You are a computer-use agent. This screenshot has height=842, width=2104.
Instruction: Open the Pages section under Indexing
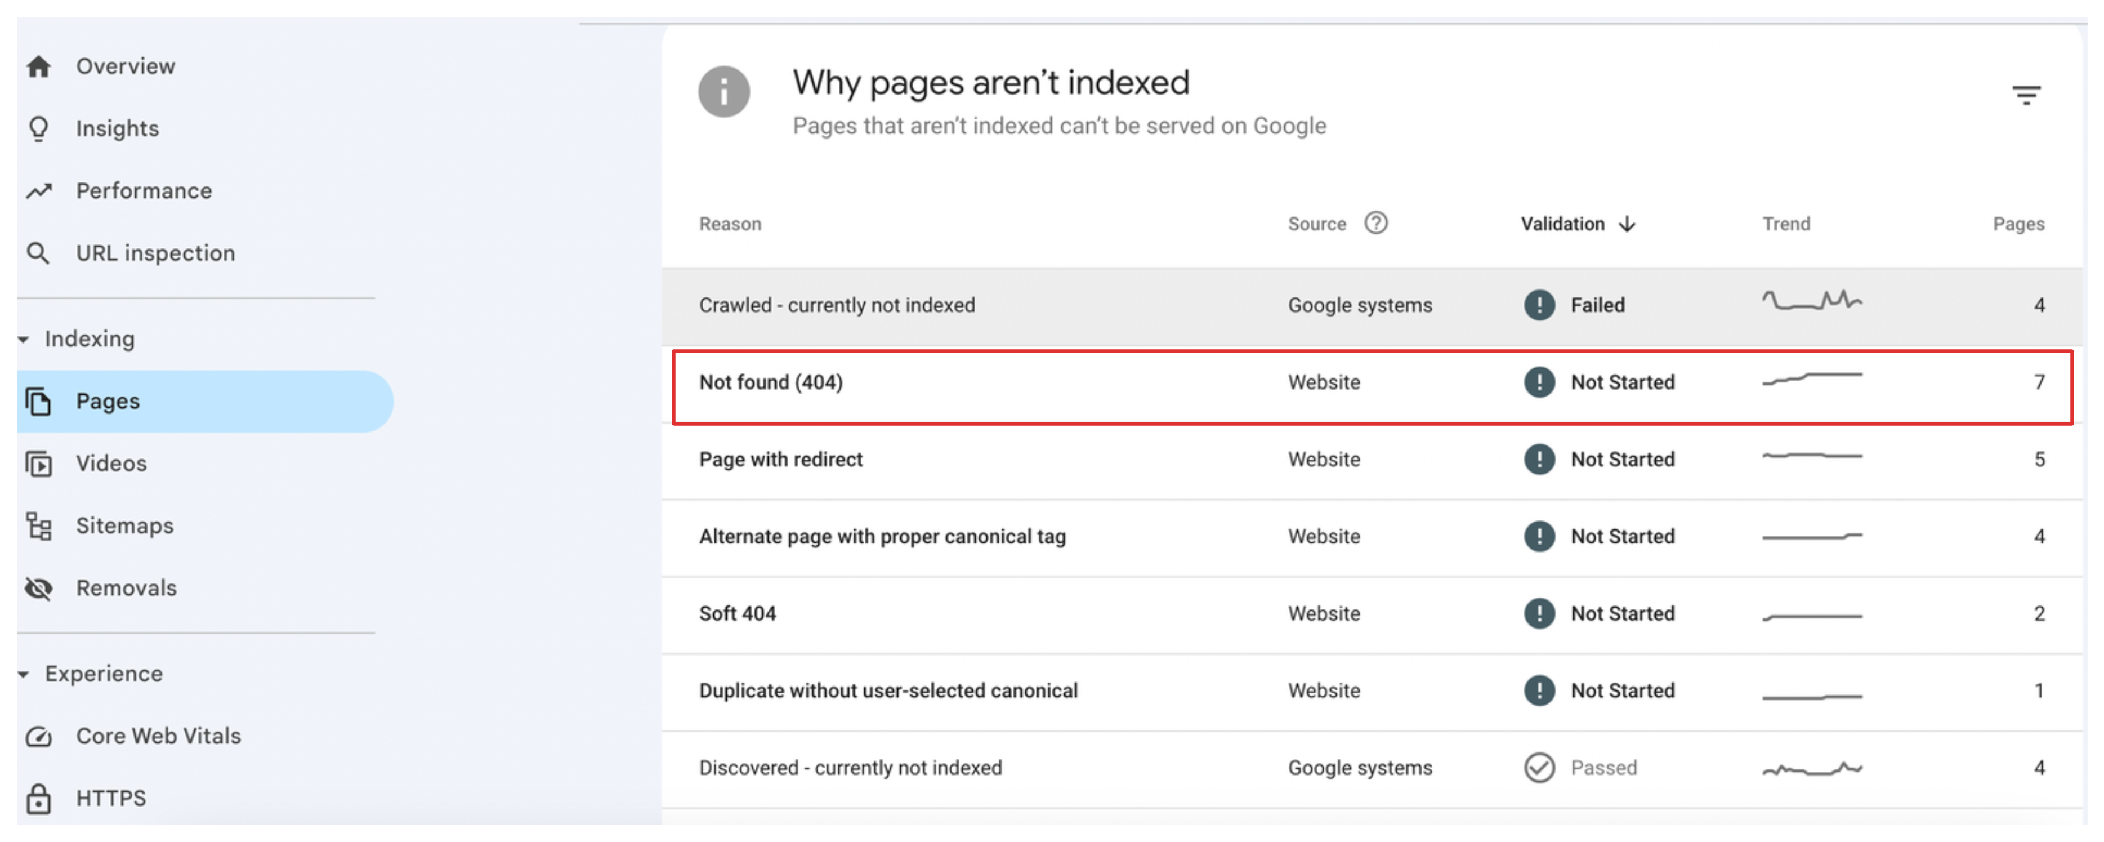point(107,401)
